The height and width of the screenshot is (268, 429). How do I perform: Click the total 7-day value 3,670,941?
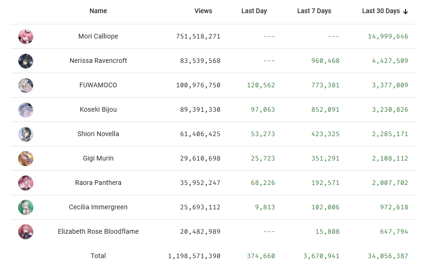pyautogui.click(x=321, y=256)
